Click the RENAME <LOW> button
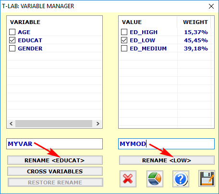 (167, 160)
